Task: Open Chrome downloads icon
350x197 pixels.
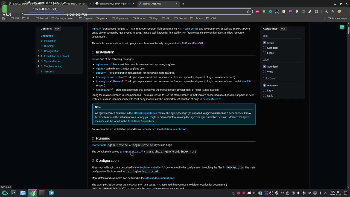Action: coord(326,11)
